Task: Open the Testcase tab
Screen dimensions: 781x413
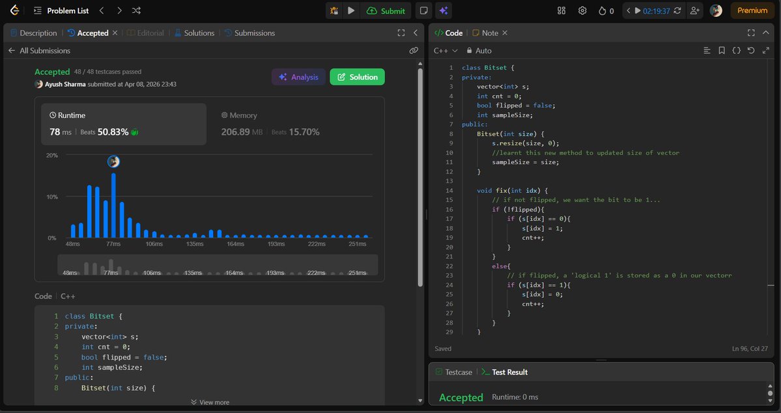Action: tap(453, 372)
